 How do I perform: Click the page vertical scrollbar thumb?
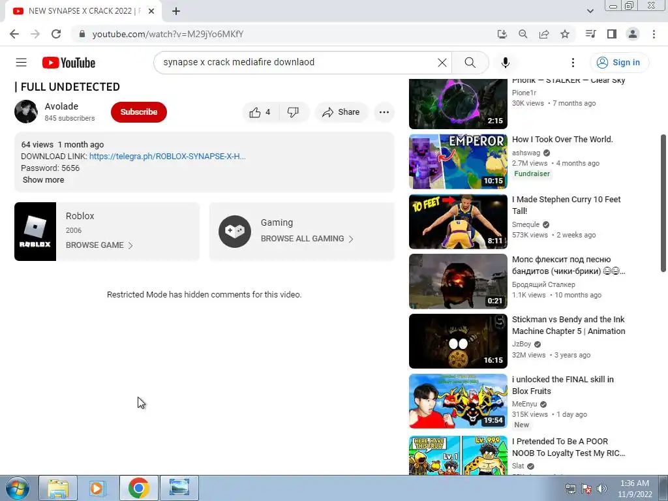click(663, 203)
